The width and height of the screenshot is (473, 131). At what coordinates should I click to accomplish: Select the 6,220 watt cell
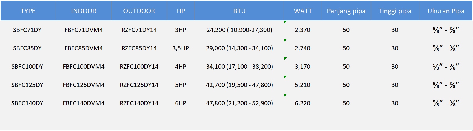(303, 103)
